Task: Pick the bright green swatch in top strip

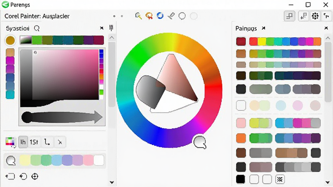Action: (37, 40)
